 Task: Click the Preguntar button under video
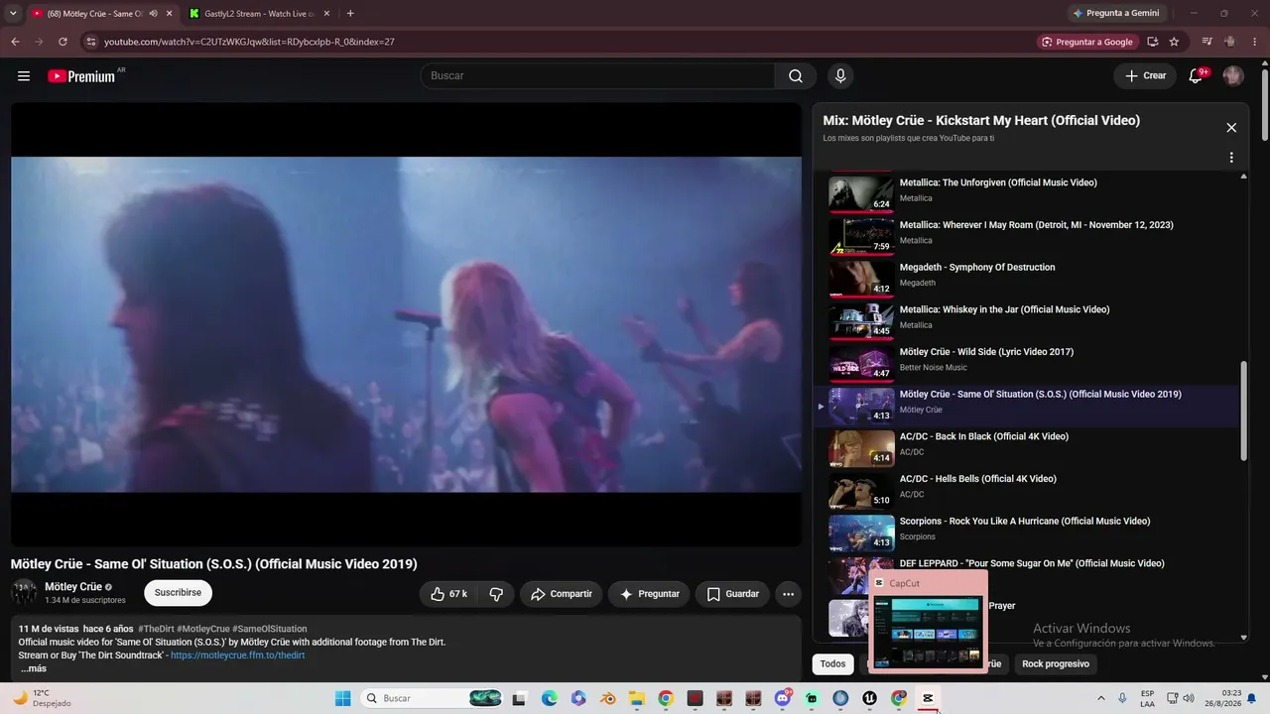tap(649, 594)
